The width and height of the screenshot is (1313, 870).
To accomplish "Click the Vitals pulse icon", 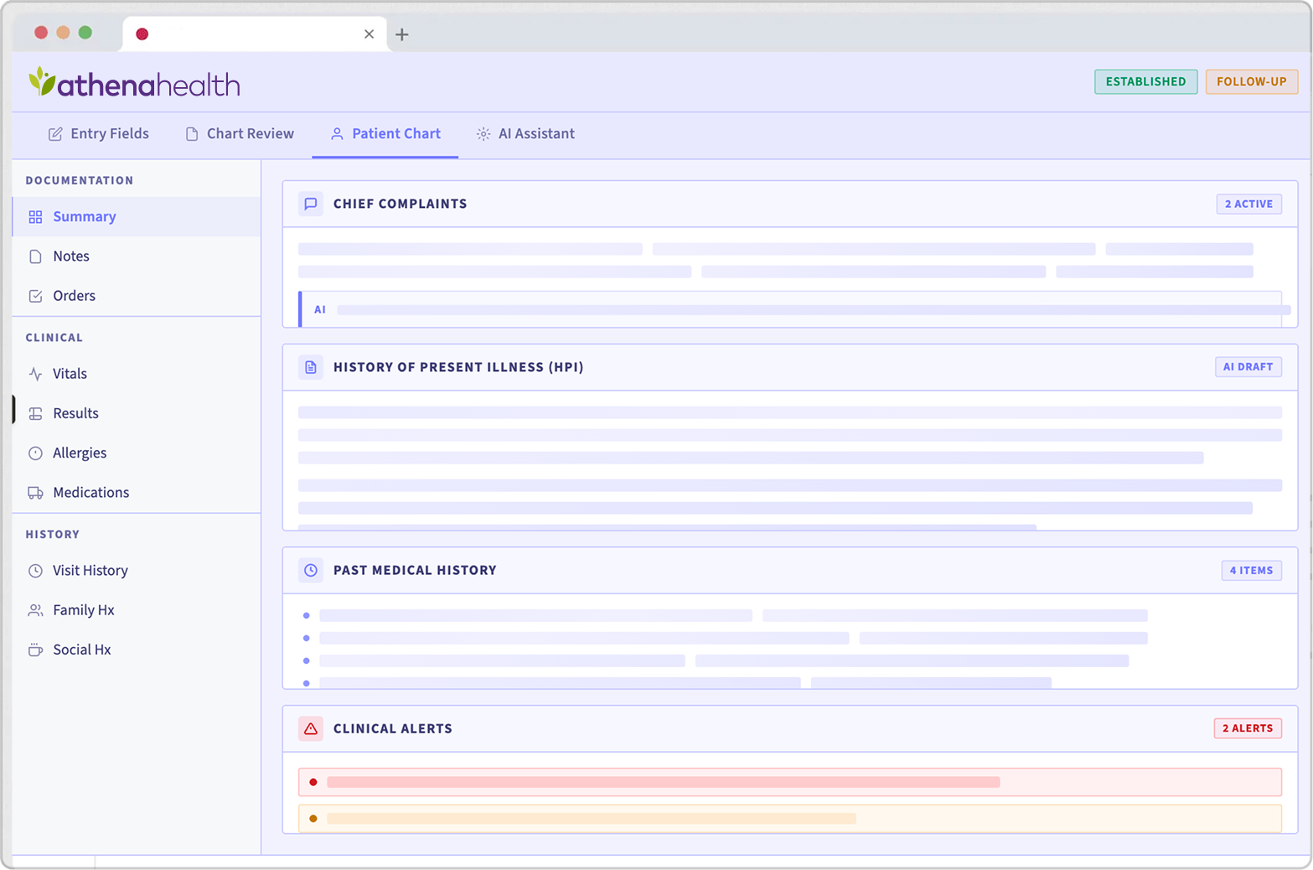I will coord(35,374).
